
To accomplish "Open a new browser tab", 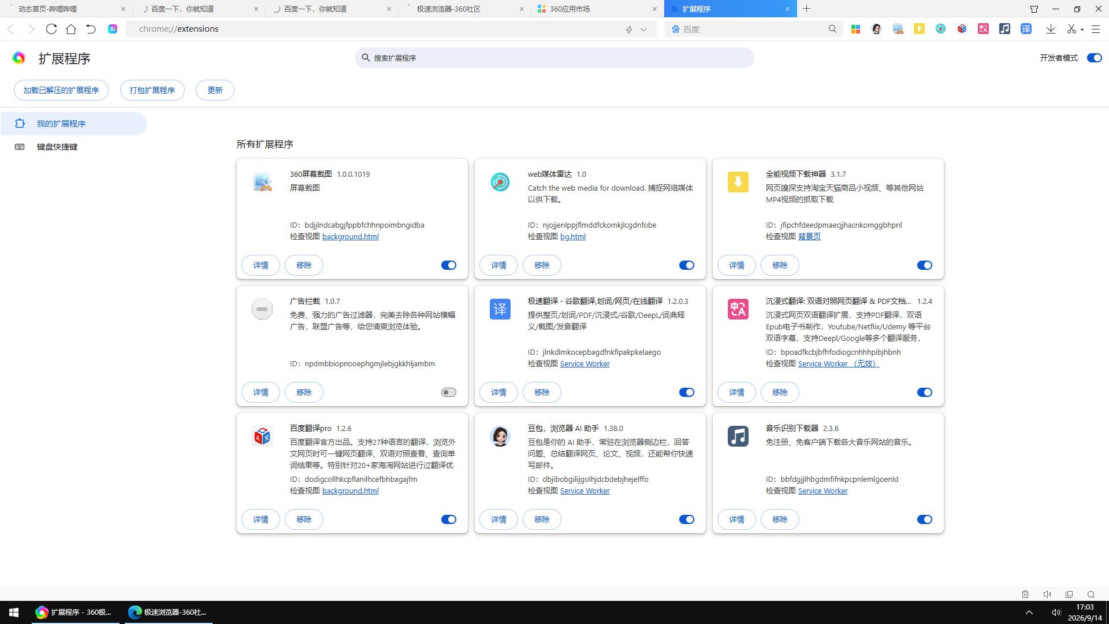I will (807, 9).
